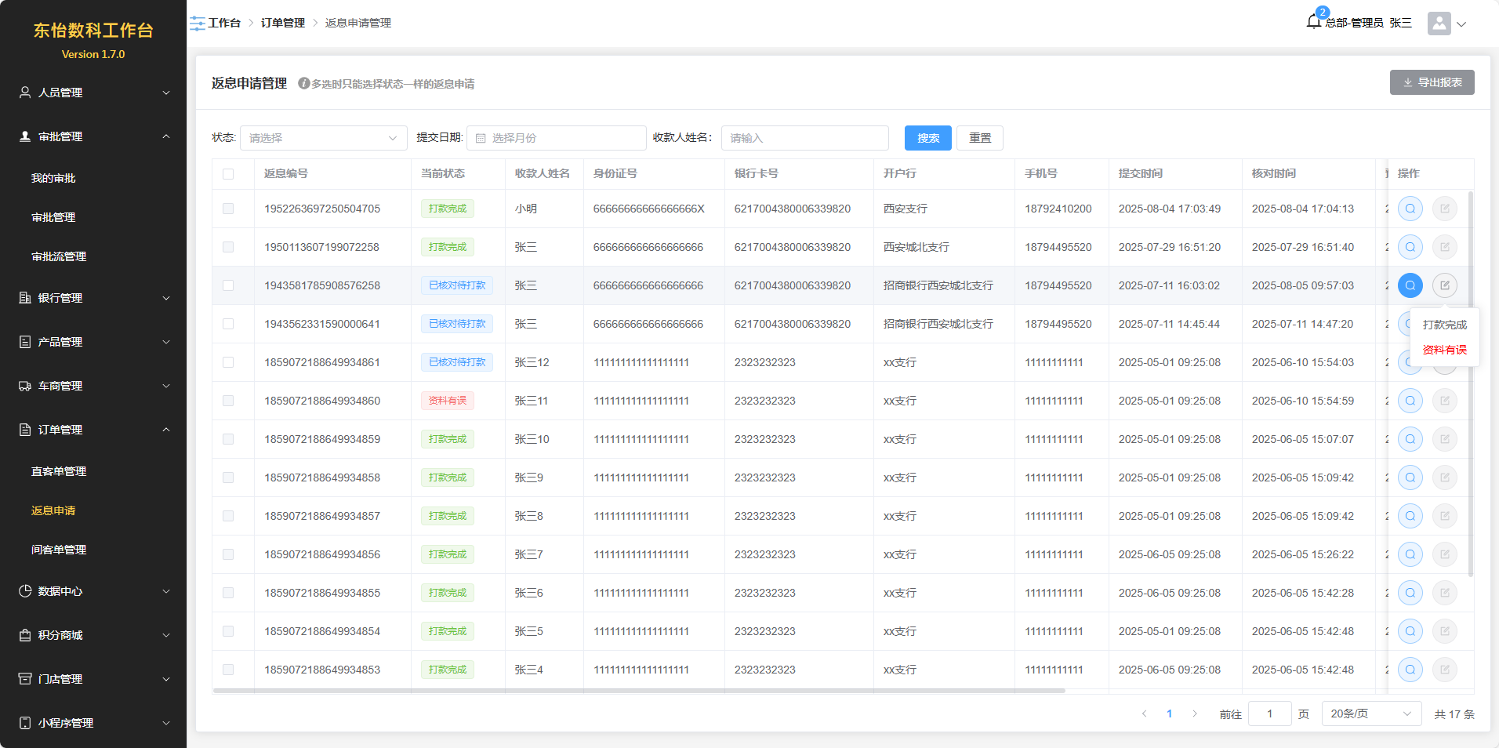The height and width of the screenshot is (748, 1499).
Task: Click the view magnifier icon for 小明's row
Action: coord(1410,209)
